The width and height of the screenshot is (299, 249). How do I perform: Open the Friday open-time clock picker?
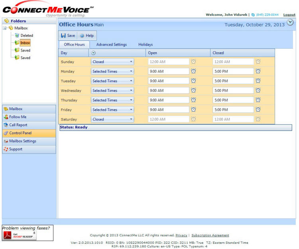193,109
